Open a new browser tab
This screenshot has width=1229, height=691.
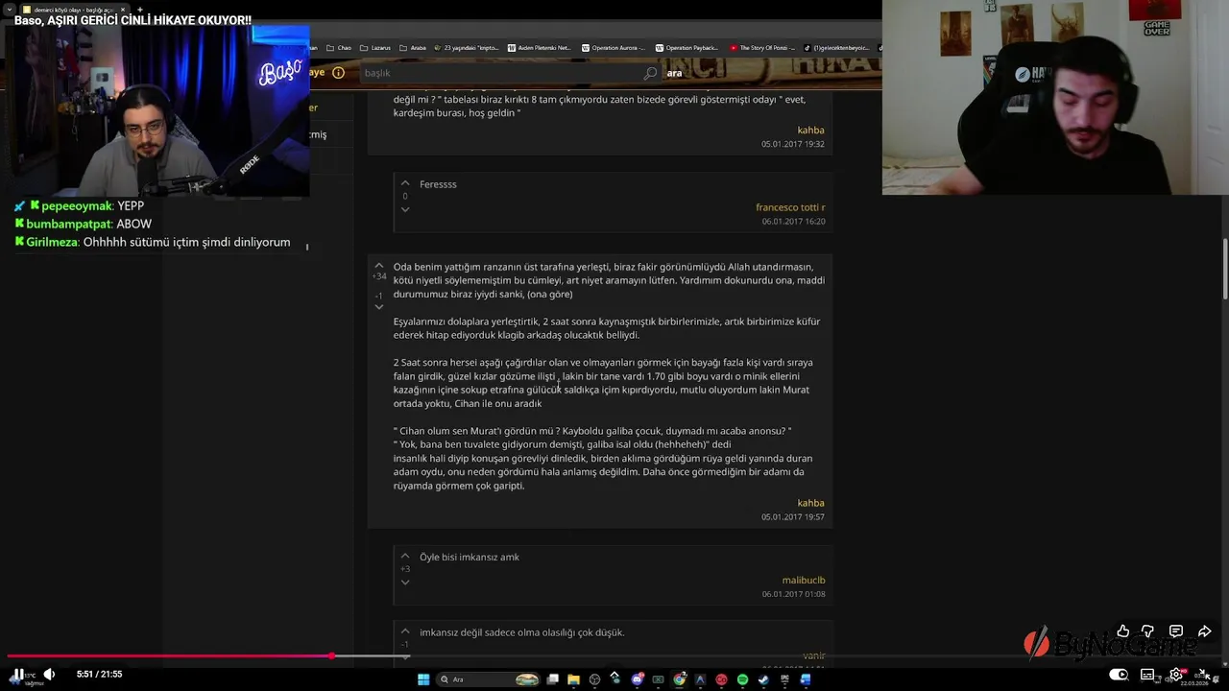click(140, 10)
